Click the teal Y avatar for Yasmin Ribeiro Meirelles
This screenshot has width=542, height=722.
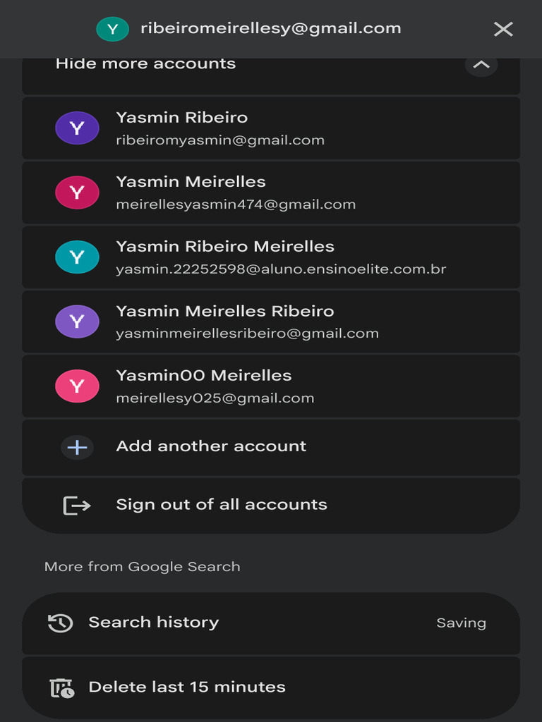click(x=77, y=257)
